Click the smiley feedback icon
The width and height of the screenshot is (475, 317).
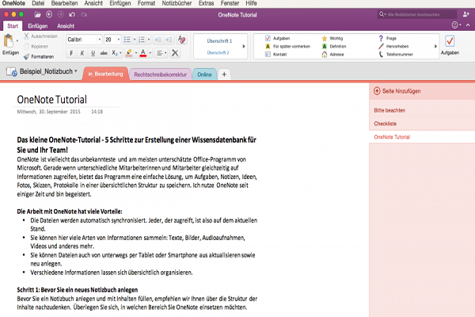coord(455,25)
